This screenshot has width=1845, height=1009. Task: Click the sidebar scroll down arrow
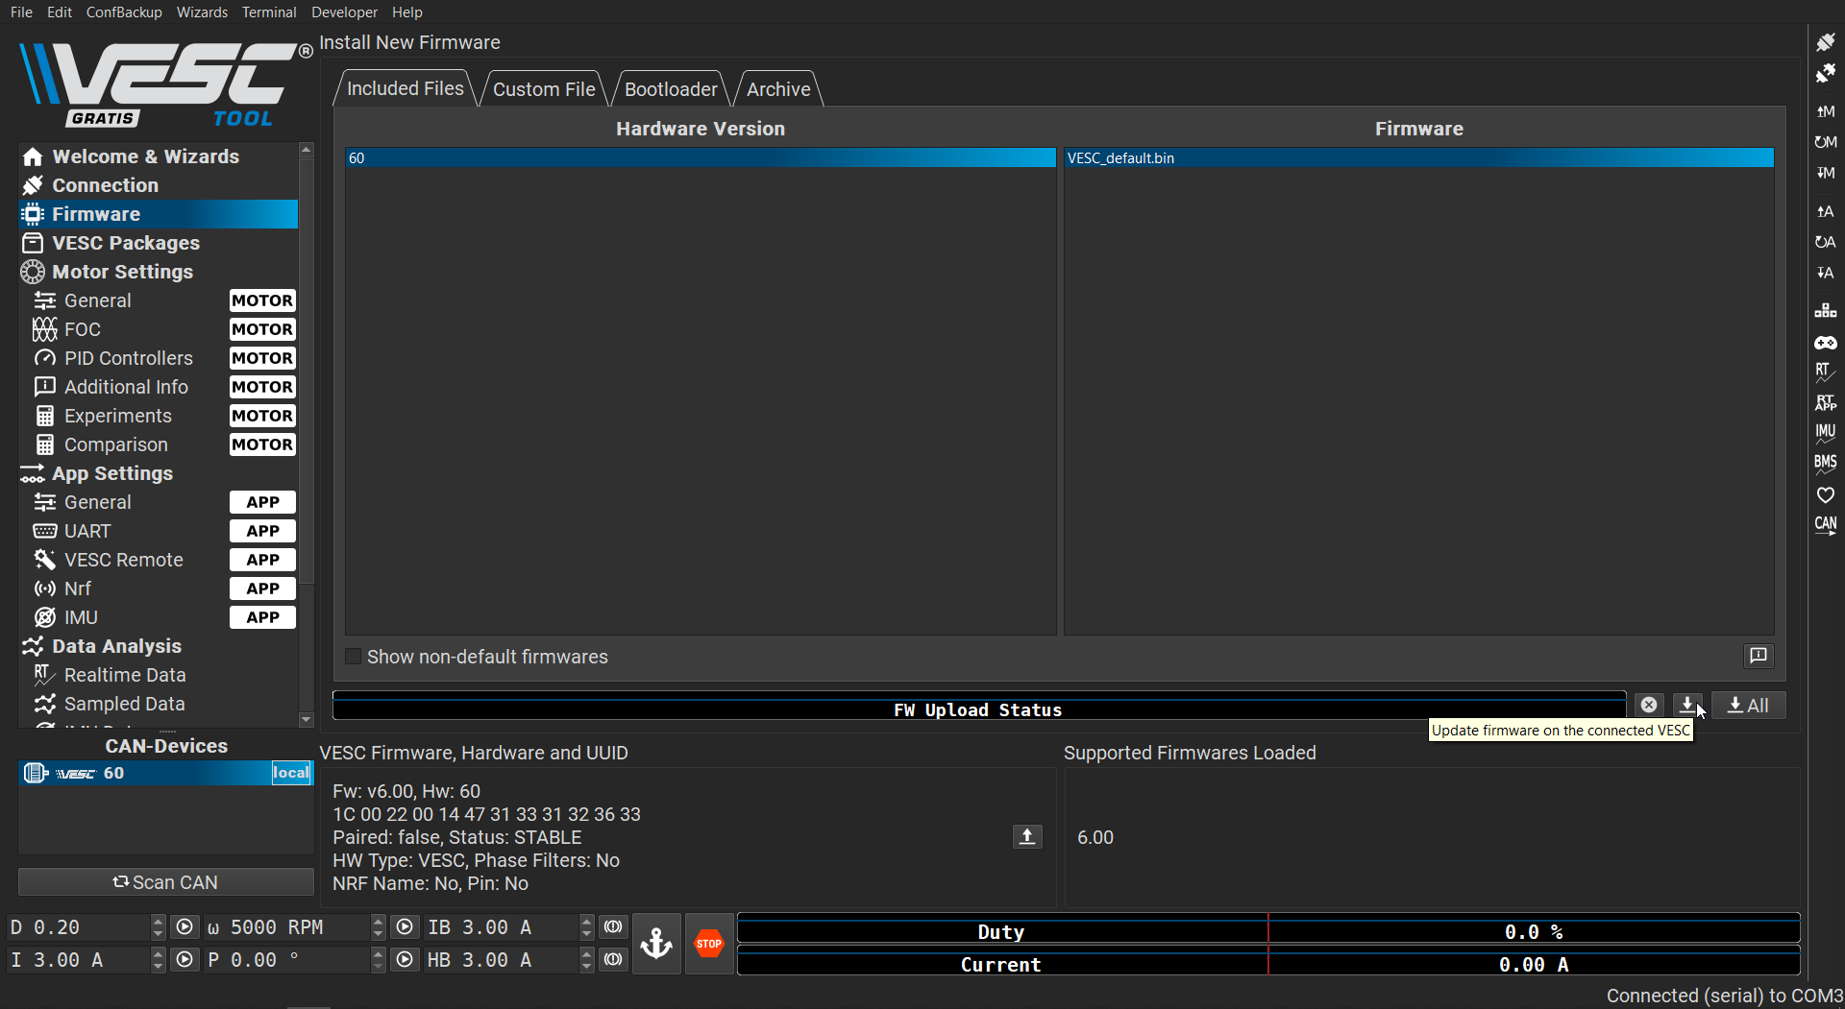click(307, 719)
